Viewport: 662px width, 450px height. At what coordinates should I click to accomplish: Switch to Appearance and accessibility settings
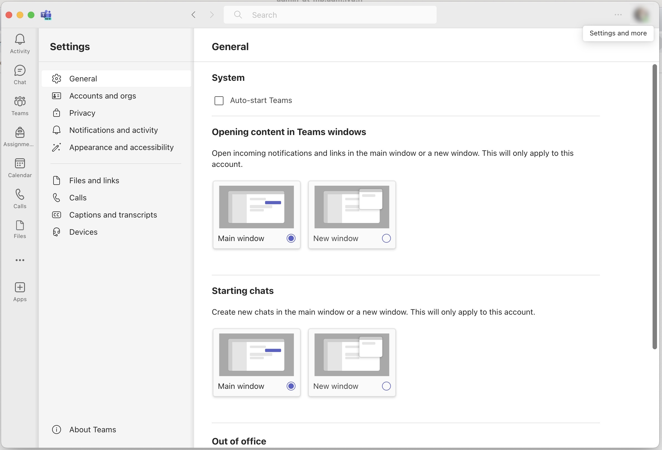(121, 147)
